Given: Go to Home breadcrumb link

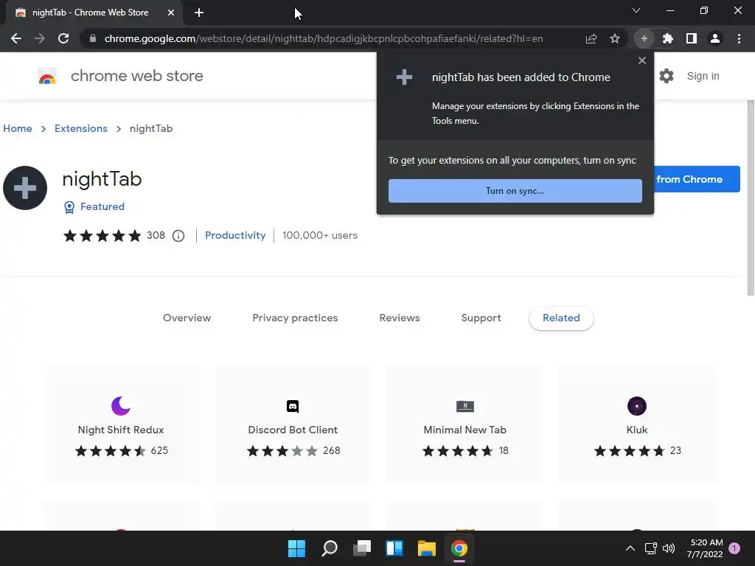Looking at the screenshot, I should (18, 128).
